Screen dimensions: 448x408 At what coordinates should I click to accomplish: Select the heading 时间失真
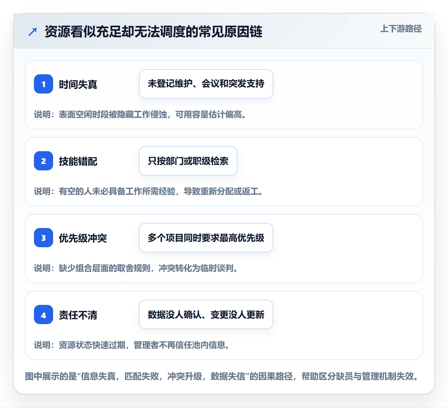[x=78, y=85]
